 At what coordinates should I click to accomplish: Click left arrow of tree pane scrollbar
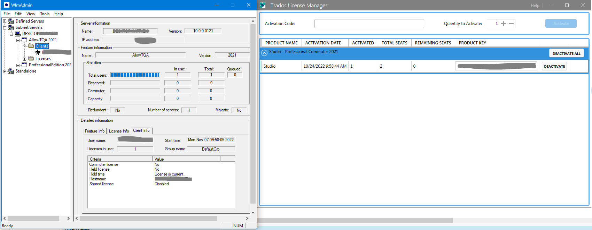tap(5, 219)
